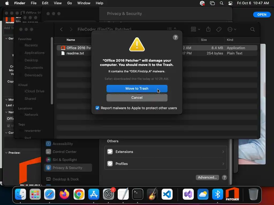Click the Office 2016 Patcher file icon

[x=63, y=48]
